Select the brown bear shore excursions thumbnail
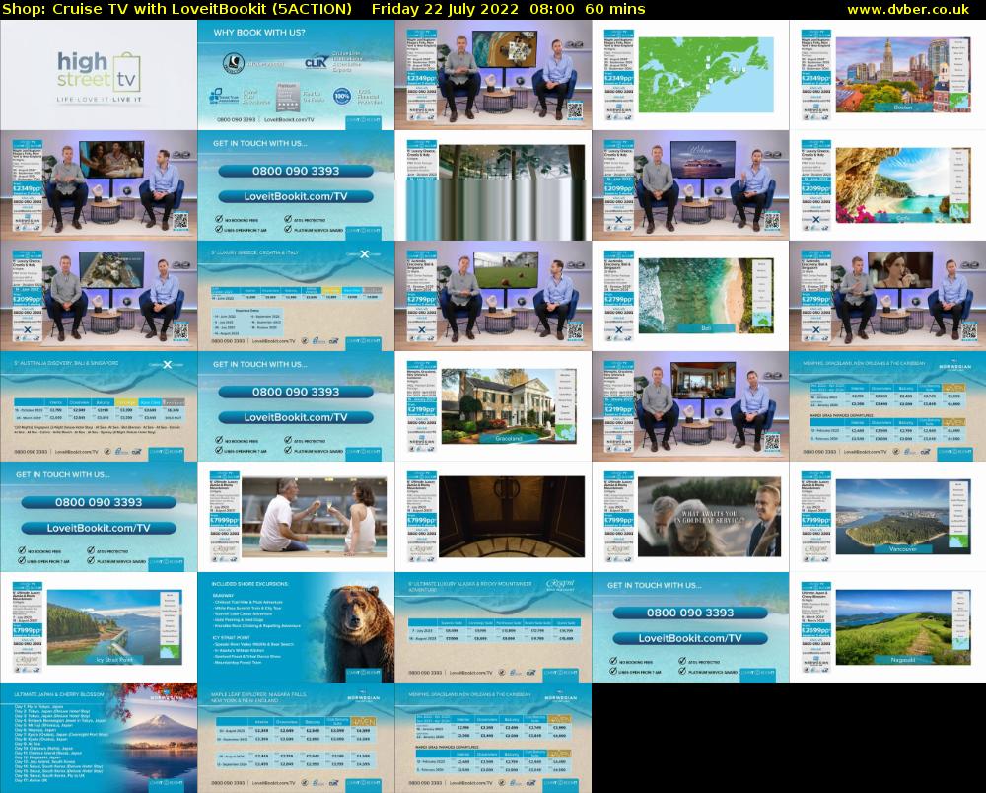986x793 pixels. 296,627
